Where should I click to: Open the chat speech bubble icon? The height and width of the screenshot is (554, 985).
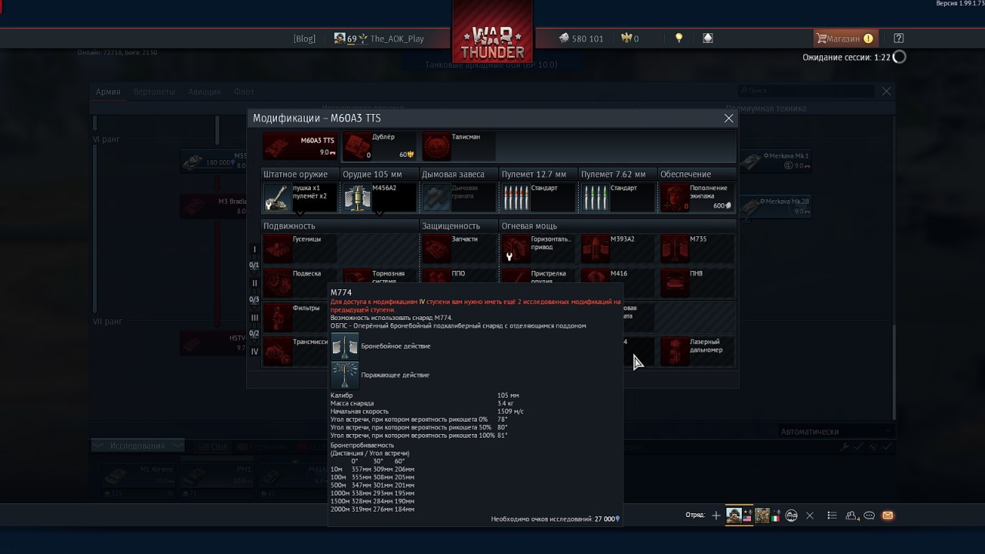(870, 516)
